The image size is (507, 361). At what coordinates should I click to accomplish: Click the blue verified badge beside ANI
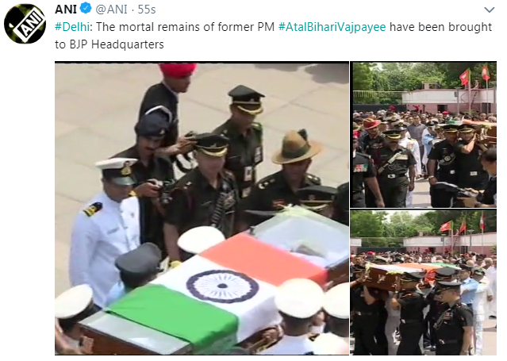point(86,9)
